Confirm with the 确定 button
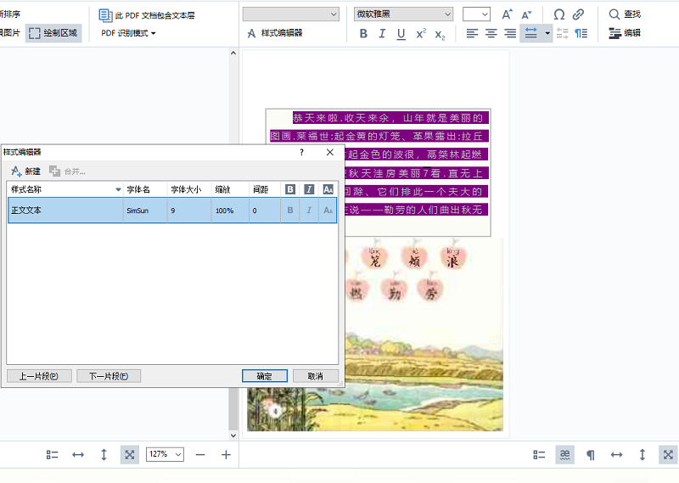Image resolution: width=679 pixels, height=483 pixels. 265,376
